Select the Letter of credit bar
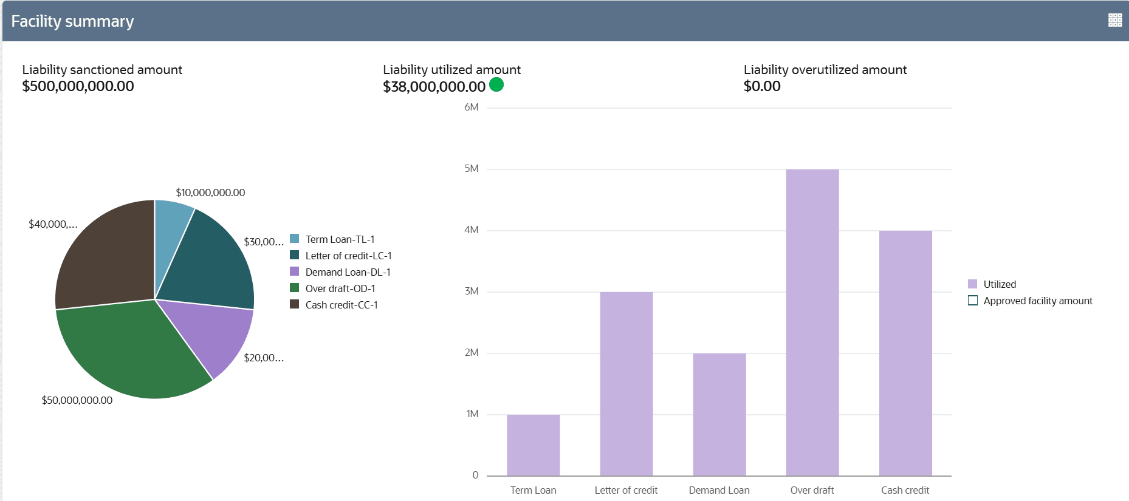The height and width of the screenshot is (501, 1129). point(626,383)
